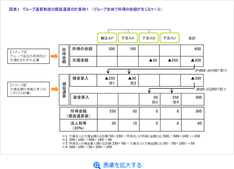Viewport: 234px width, 169px height.
Task: Click the ※1 footnote text line
Action: click(131, 136)
